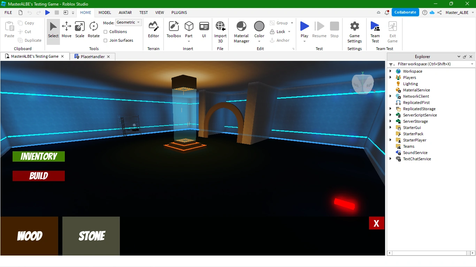Start a Team Test session
Image resolution: width=476 pixels, height=267 pixels.
pyautogui.click(x=375, y=31)
